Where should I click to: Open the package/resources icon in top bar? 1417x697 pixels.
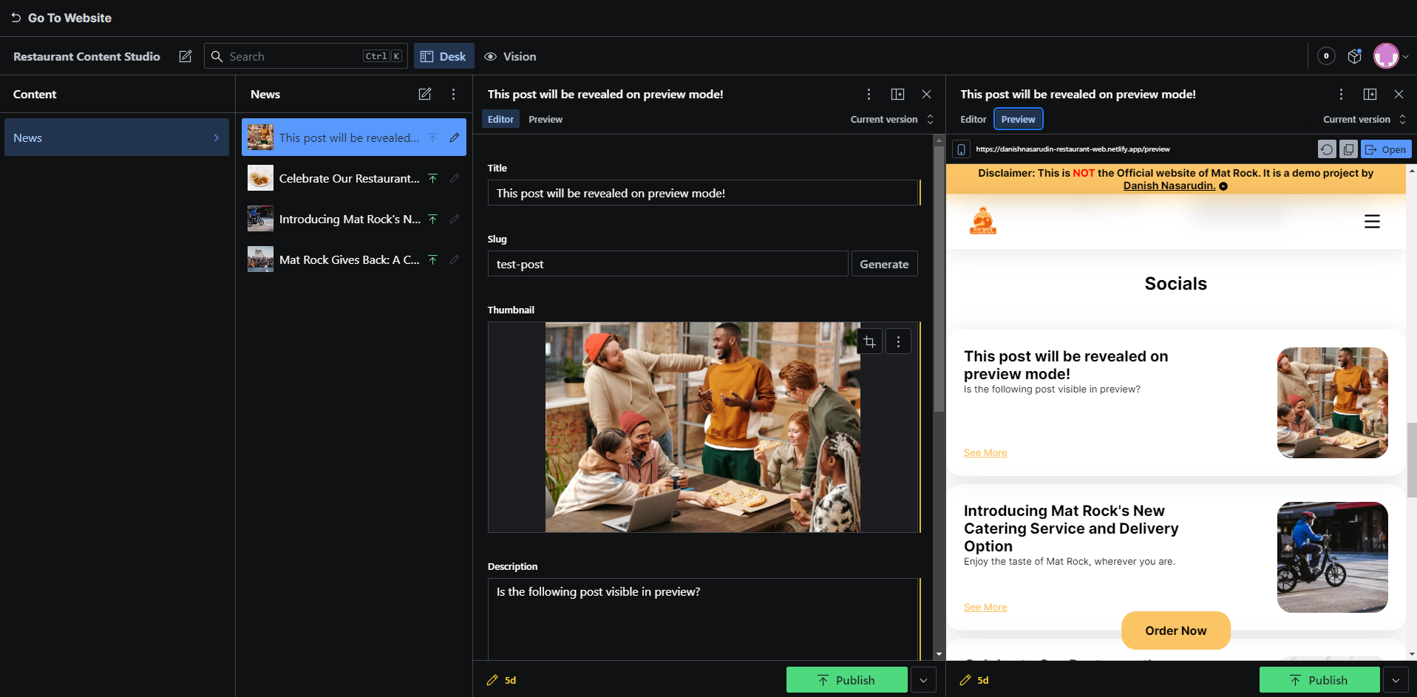(1354, 56)
